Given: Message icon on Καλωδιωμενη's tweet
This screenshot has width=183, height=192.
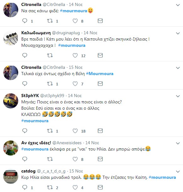Looking at the screenshot, I should [x=100, y=55].
